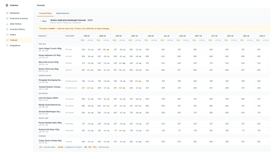Click the Sales History chart icon
The image size is (275, 155).
pyautogui.click(x=7, y=24)
